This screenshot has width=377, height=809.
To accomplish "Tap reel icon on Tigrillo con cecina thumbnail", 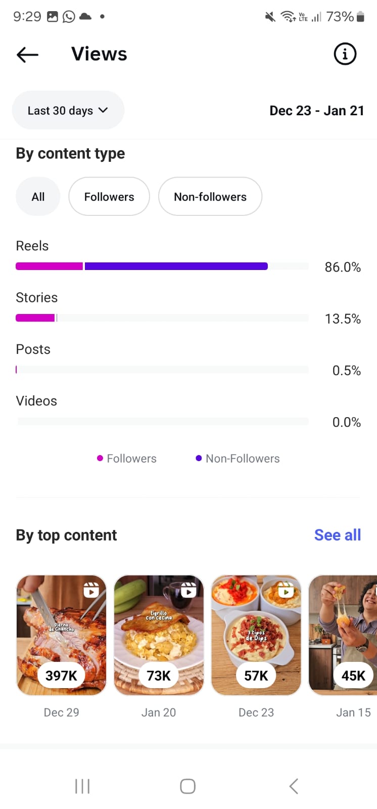I will 188,590.
